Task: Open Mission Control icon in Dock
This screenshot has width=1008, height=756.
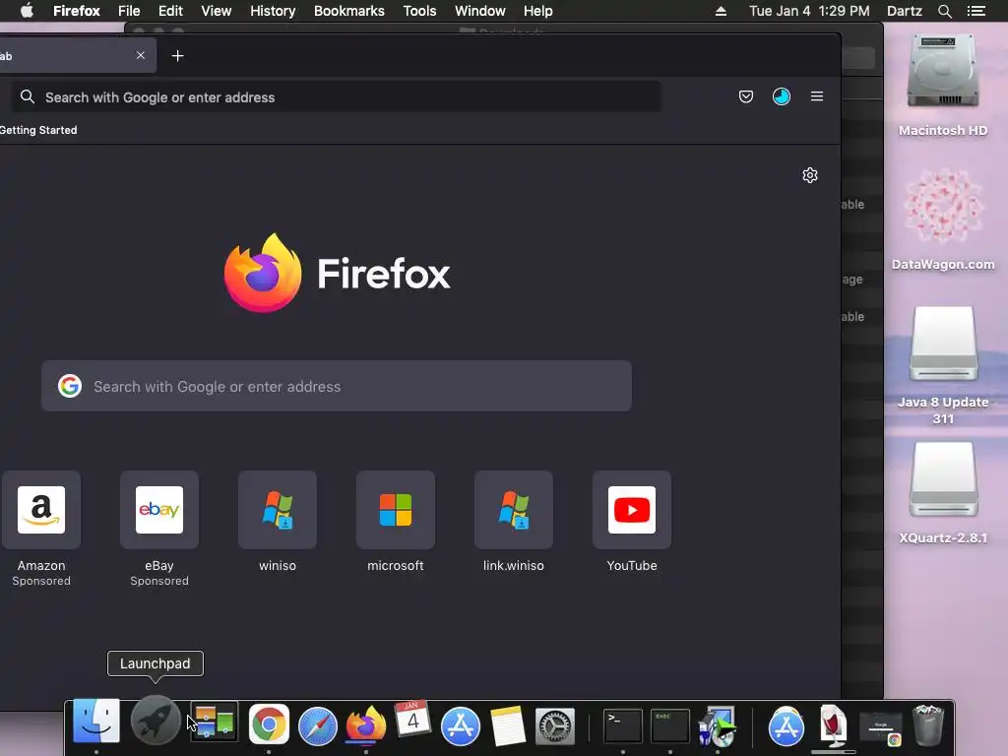Action: tap(214, 722)
